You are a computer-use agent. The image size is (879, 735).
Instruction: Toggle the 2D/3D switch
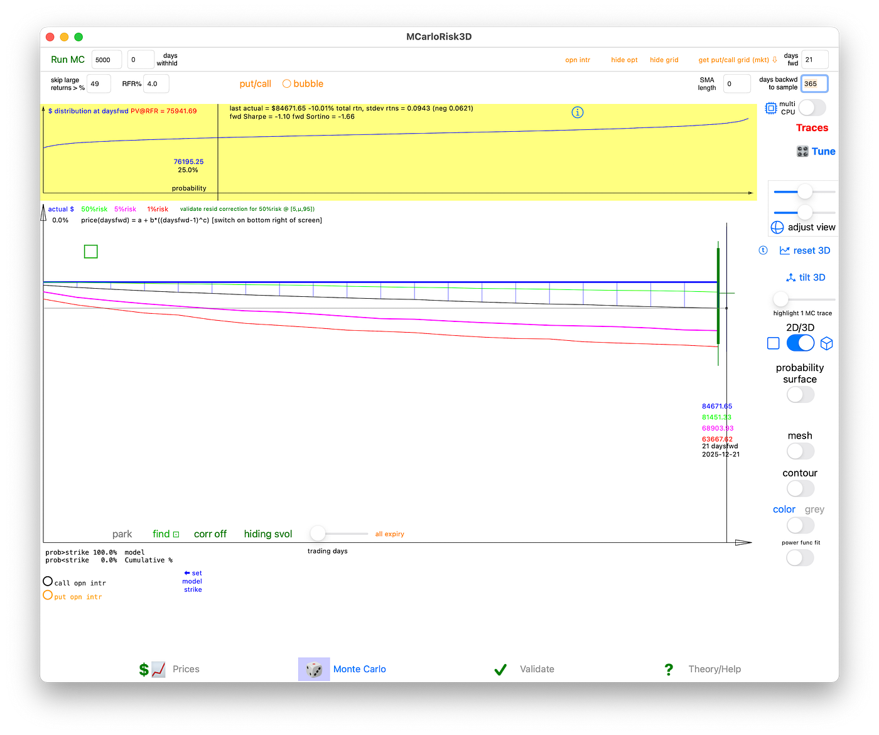pyautogui.click(x=801, y=343)
